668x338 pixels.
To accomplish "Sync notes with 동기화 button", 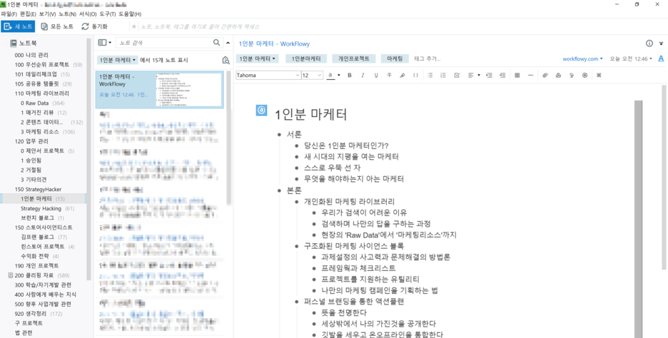I will (95, 26).
